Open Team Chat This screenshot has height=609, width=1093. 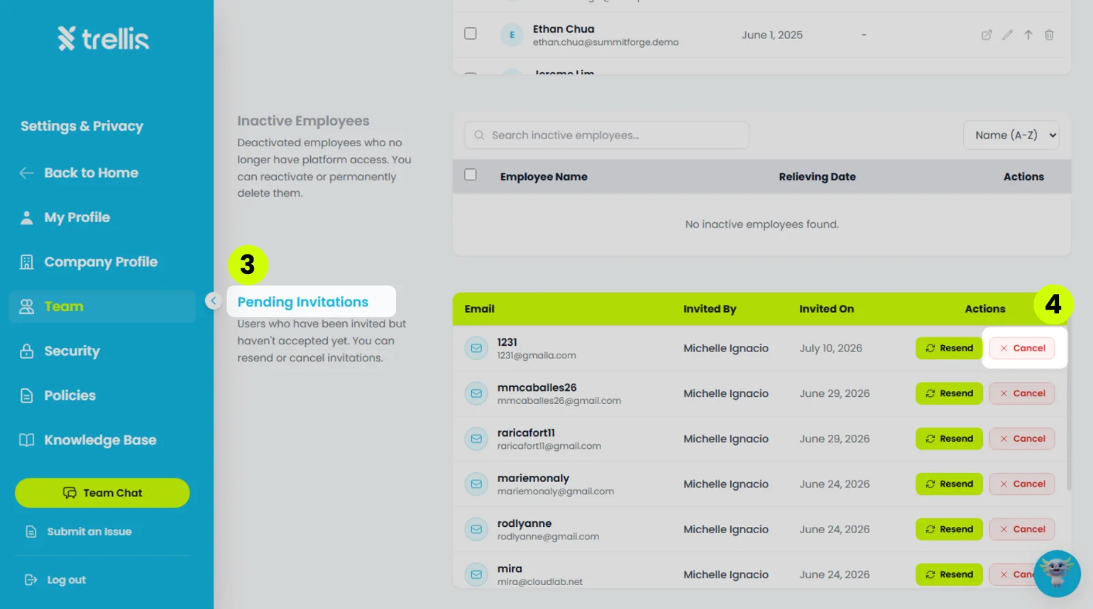[102, 493]
